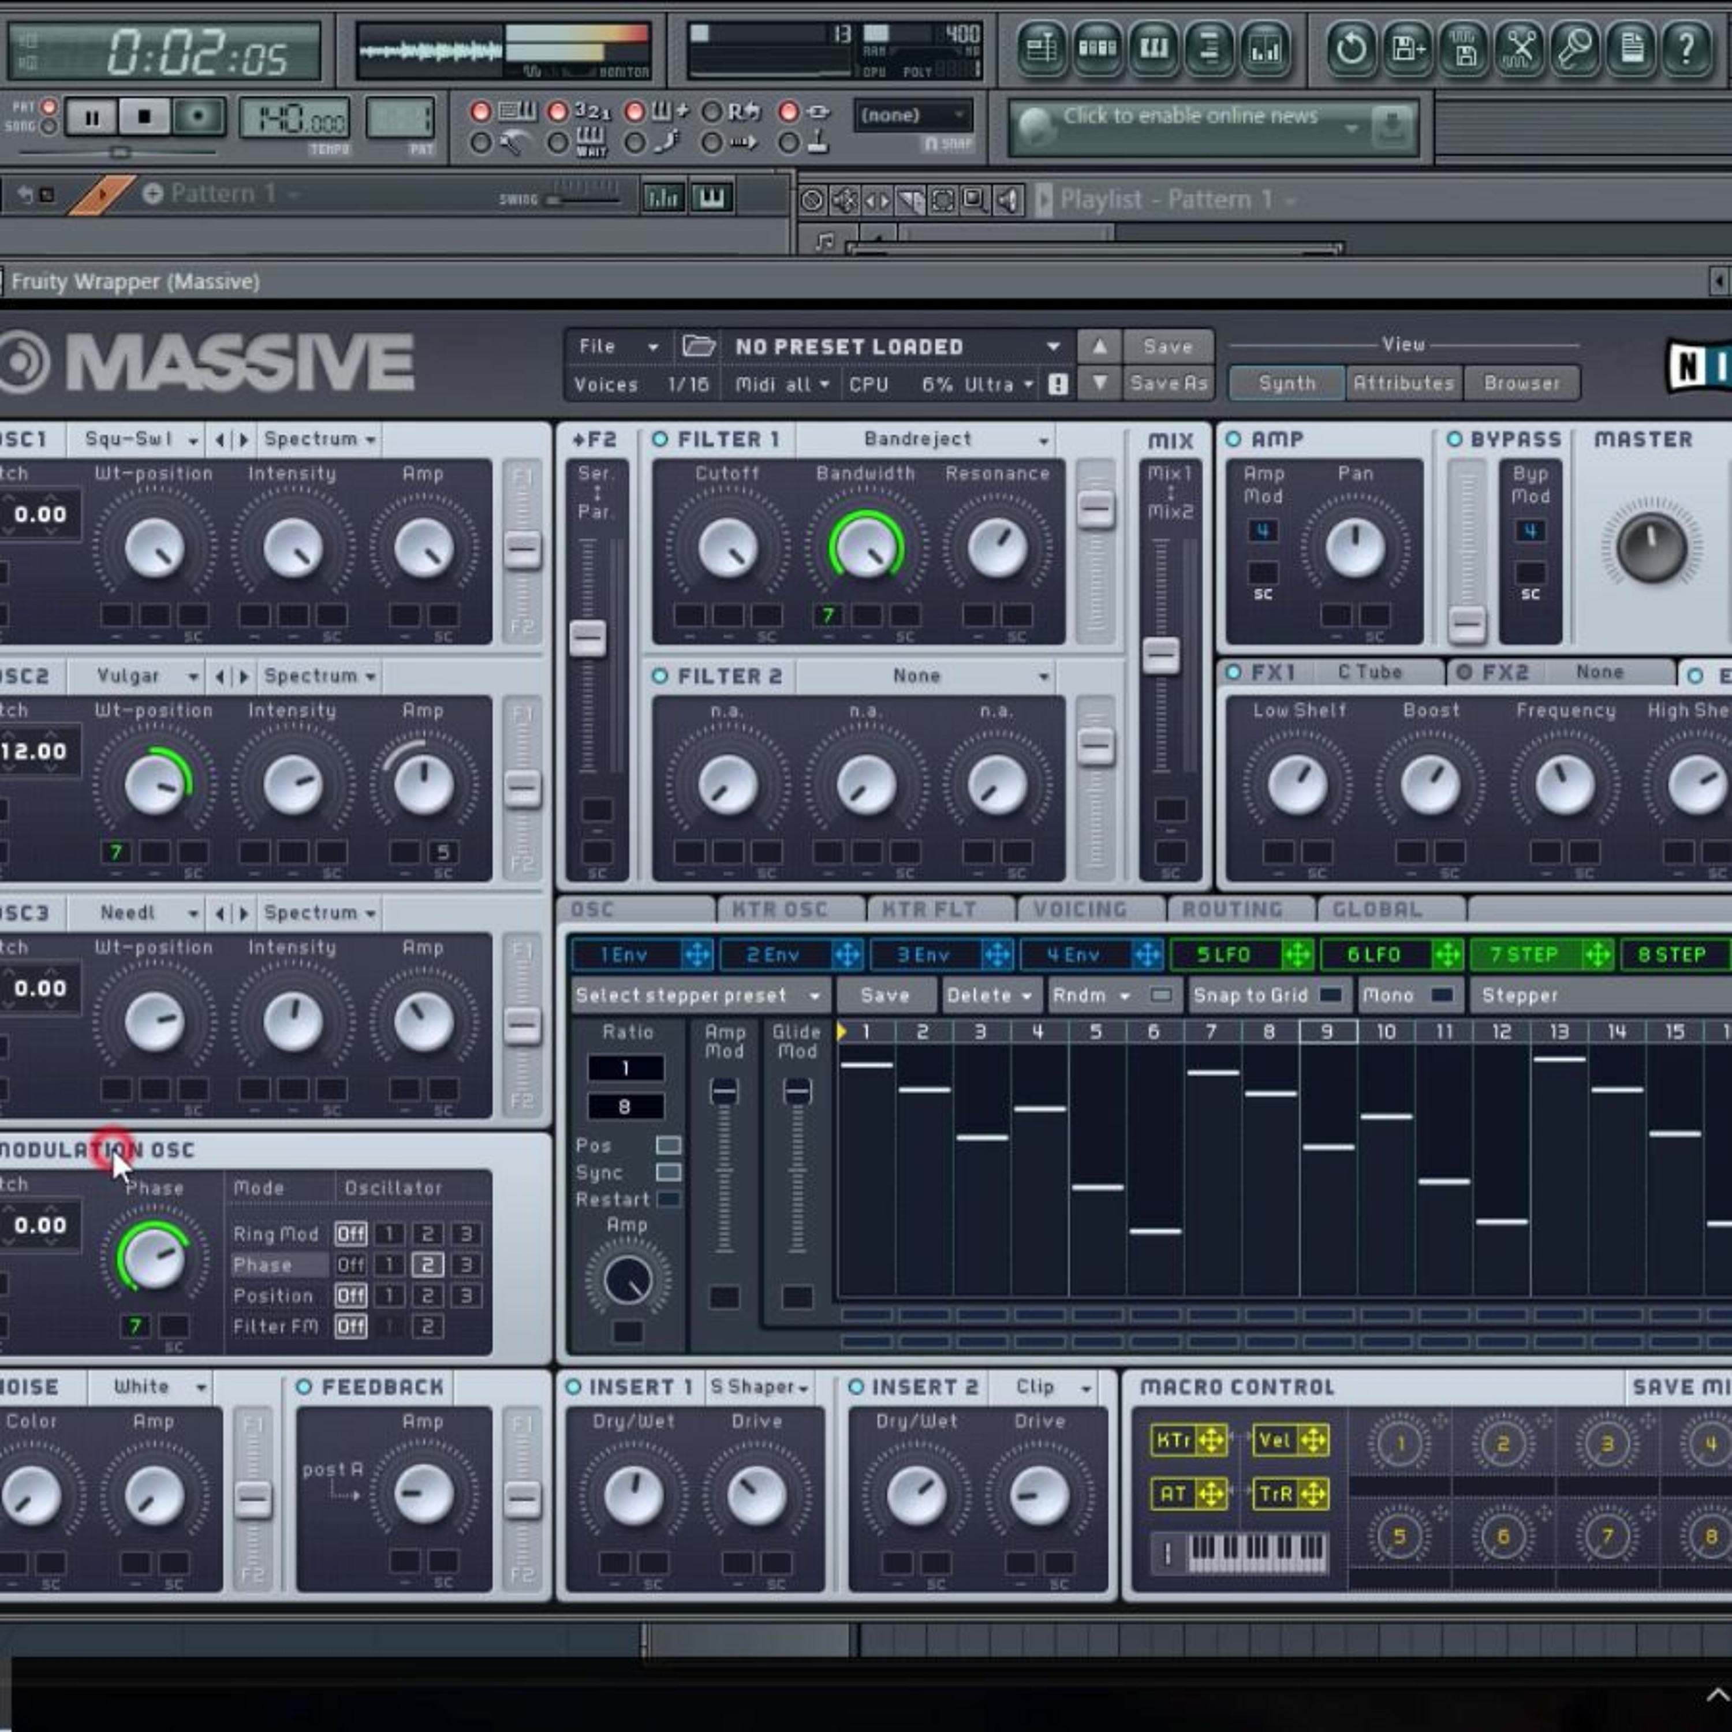Enable Snap to Grid in stepper
Screen dimensions: 1732x1732
coord(1331,995)
